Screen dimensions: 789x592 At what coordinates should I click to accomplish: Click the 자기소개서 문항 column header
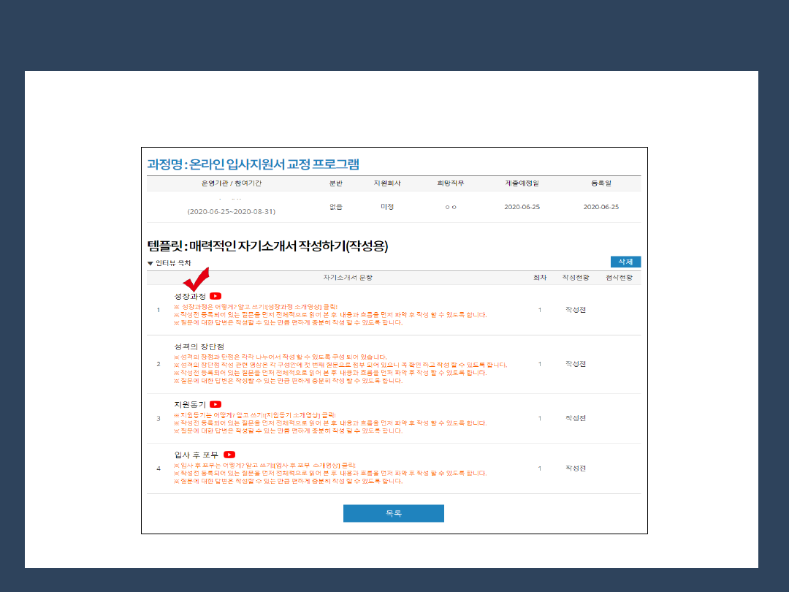tap(348, 278)
